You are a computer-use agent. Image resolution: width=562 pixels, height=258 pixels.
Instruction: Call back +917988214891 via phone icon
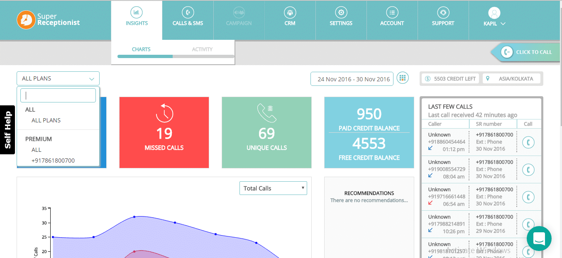[528, 224]
